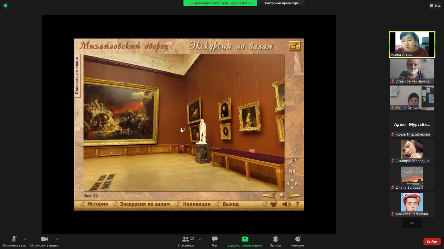Open the Коллекции menu item
Viewport: 444px width, 249px height.
[197, 204]
